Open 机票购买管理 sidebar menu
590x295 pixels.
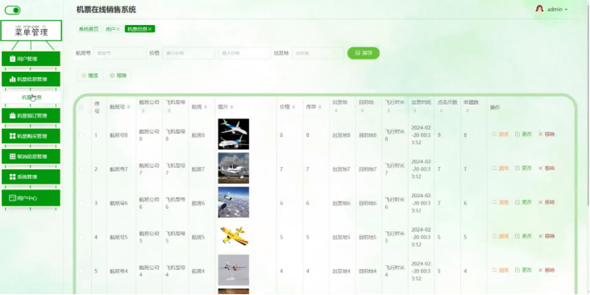point(31,136)
